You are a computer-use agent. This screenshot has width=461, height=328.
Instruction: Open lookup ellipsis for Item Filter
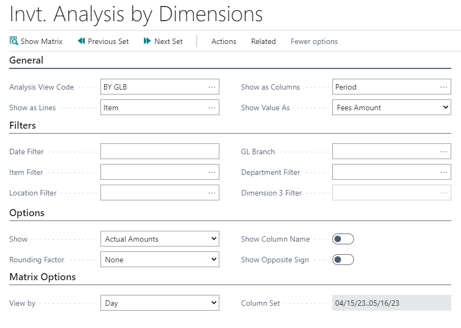[211, 172]
